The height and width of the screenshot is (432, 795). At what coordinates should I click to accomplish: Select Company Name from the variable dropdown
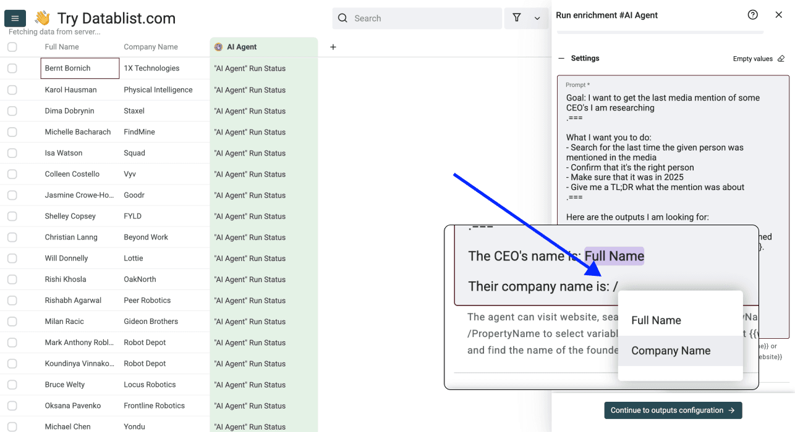[671, 350]
